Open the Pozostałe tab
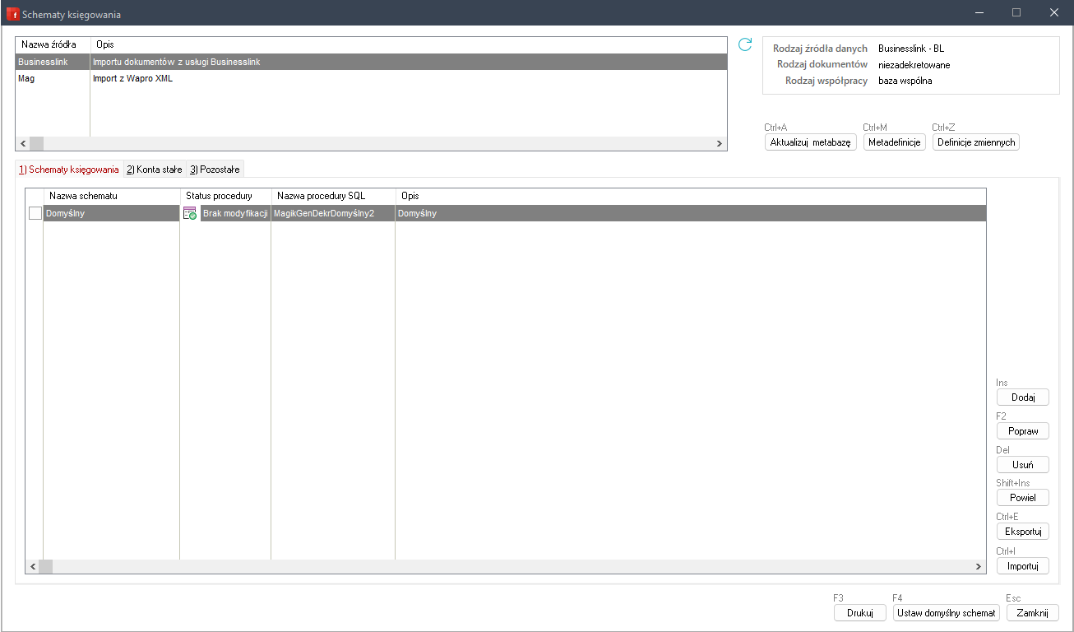The image size is (1074, 632). 215,170
